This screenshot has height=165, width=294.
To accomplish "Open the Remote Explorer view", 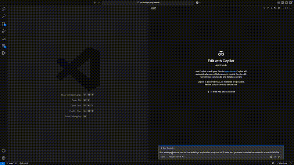I will coord(4,38).
